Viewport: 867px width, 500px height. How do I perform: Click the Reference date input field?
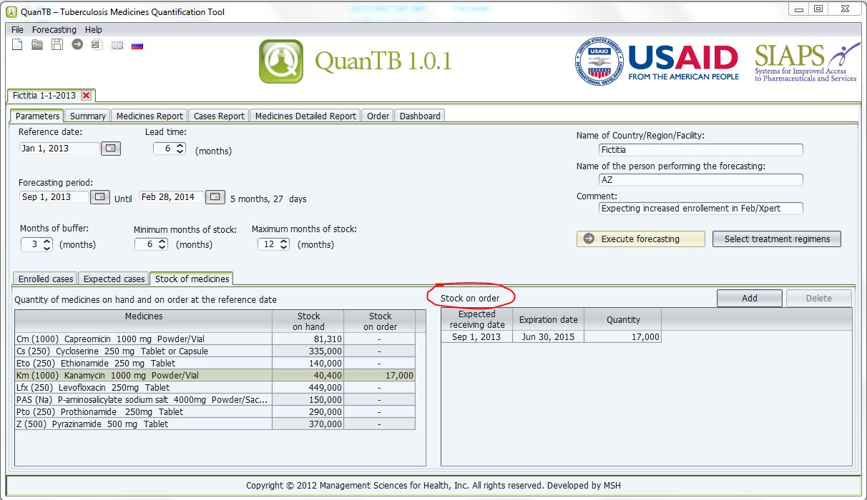pyautogui.click(x=59, y=149)
